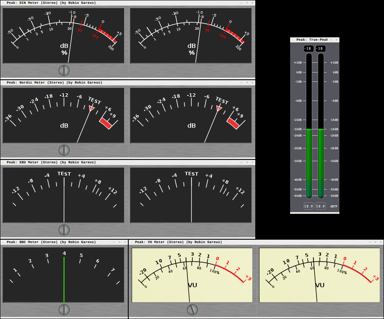Open the True-Peak window menu icon
Image resolution: width=384 pixels, height=319 pixels.
(293, 40)
